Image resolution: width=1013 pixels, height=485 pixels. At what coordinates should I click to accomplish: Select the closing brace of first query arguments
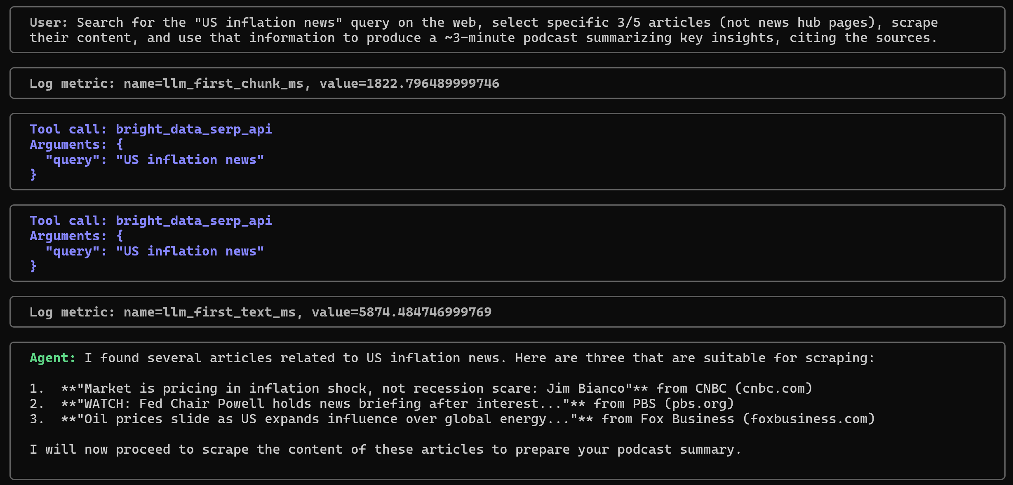click(x=33, y=175)
